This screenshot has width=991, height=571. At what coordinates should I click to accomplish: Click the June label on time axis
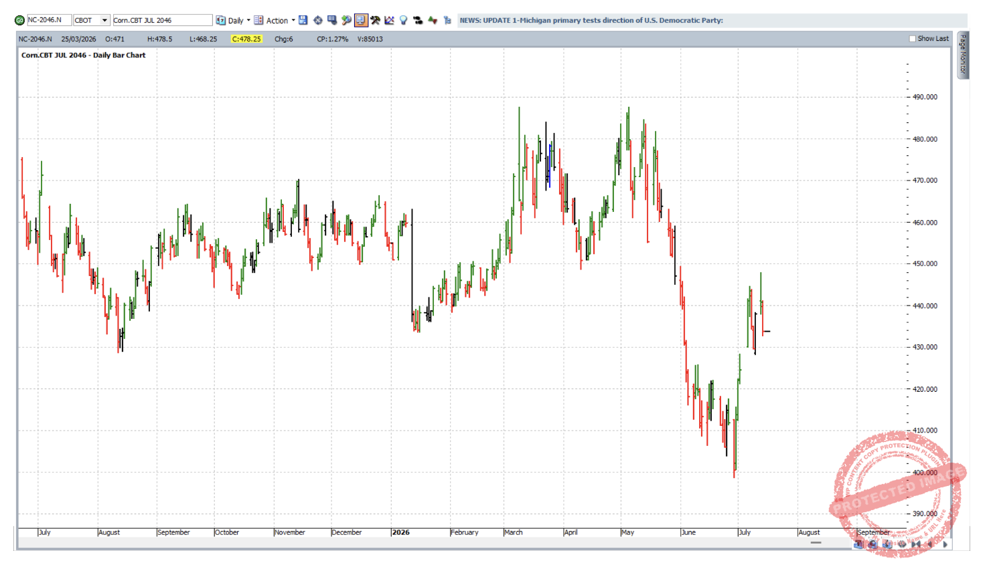[x=688, y=532]
